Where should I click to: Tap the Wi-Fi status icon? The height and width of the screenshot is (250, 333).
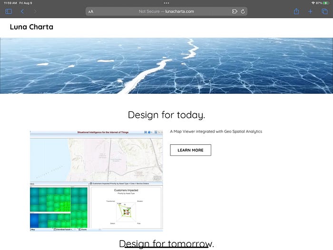click(x=313, y=3)
